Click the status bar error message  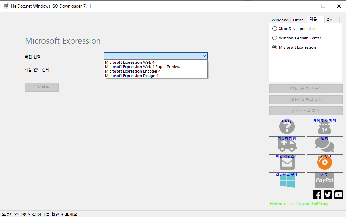tap(40, 214)
